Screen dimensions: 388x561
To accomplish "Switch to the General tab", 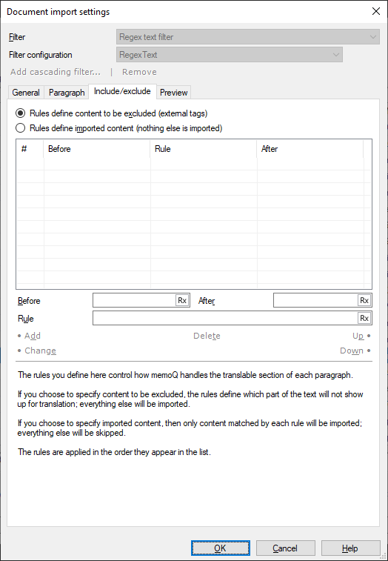I will pyautogui.click(x=26, y=93).
